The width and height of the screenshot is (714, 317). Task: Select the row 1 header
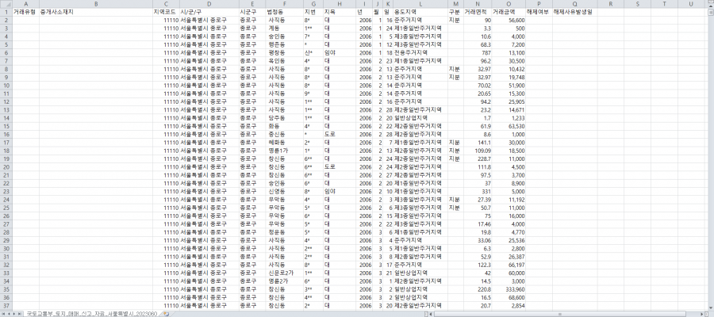point(6,12)
